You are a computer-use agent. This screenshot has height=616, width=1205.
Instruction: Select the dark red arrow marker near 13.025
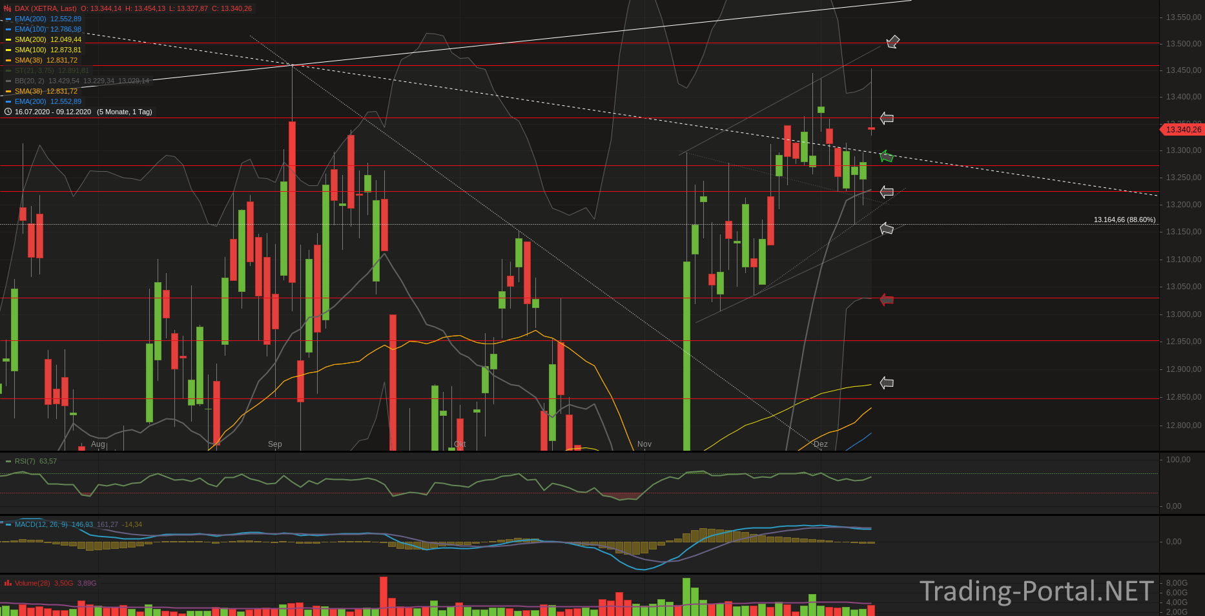[x=887, y=300]
